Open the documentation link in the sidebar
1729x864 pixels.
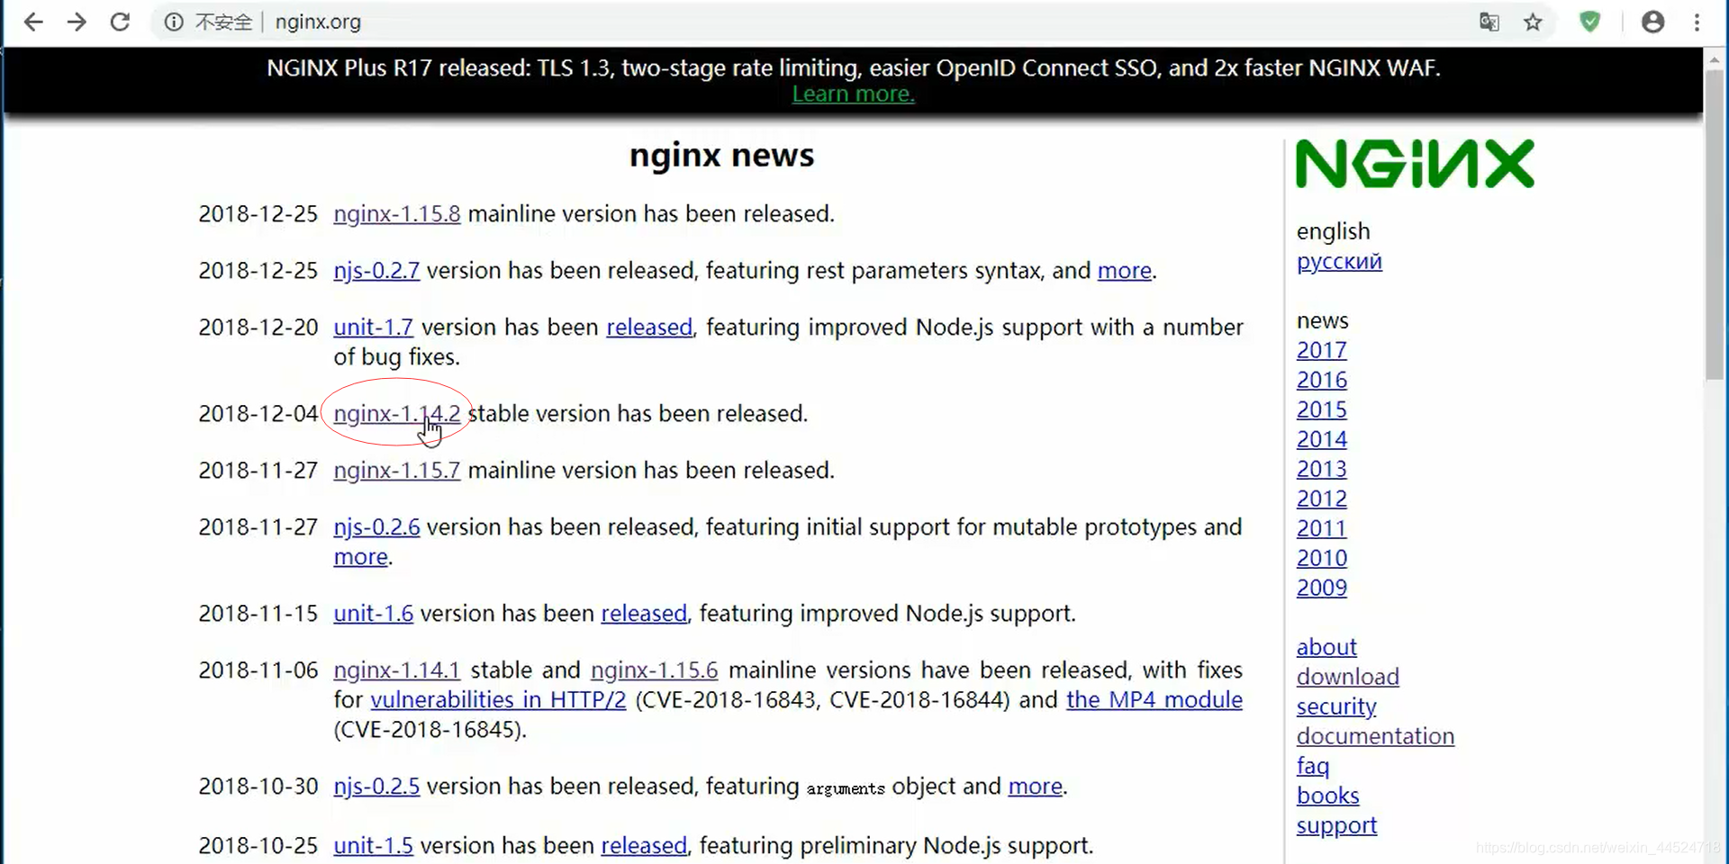click(x=1375, y=736)
